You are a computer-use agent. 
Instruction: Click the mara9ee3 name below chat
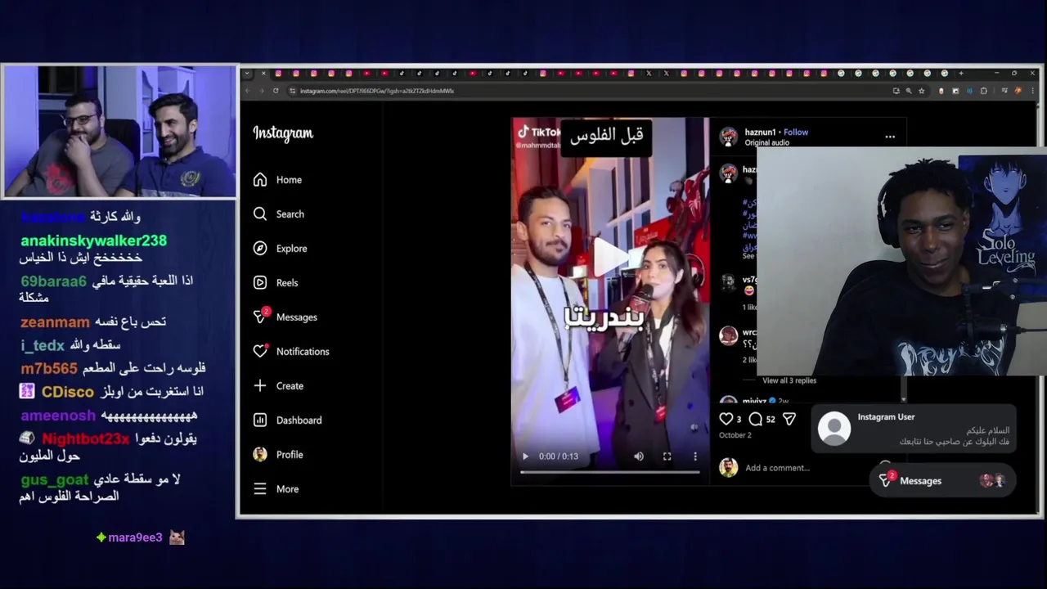pos(135,537)
